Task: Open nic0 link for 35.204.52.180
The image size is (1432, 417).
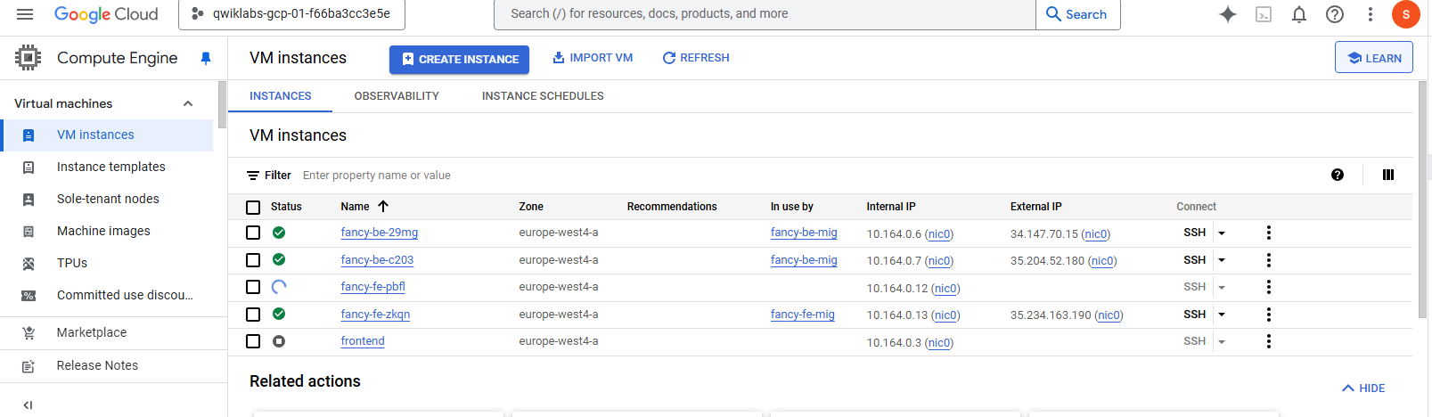Action: 1102,261
